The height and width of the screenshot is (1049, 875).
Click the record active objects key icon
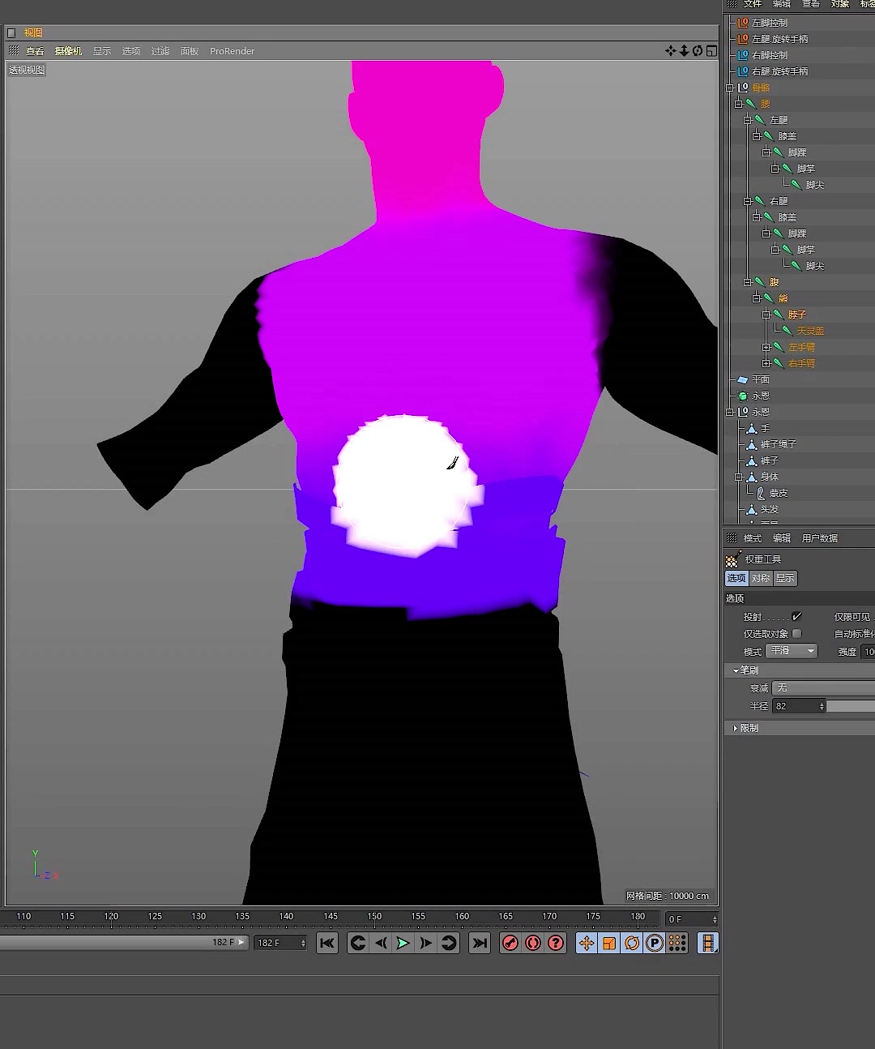[x=510, y=943]
